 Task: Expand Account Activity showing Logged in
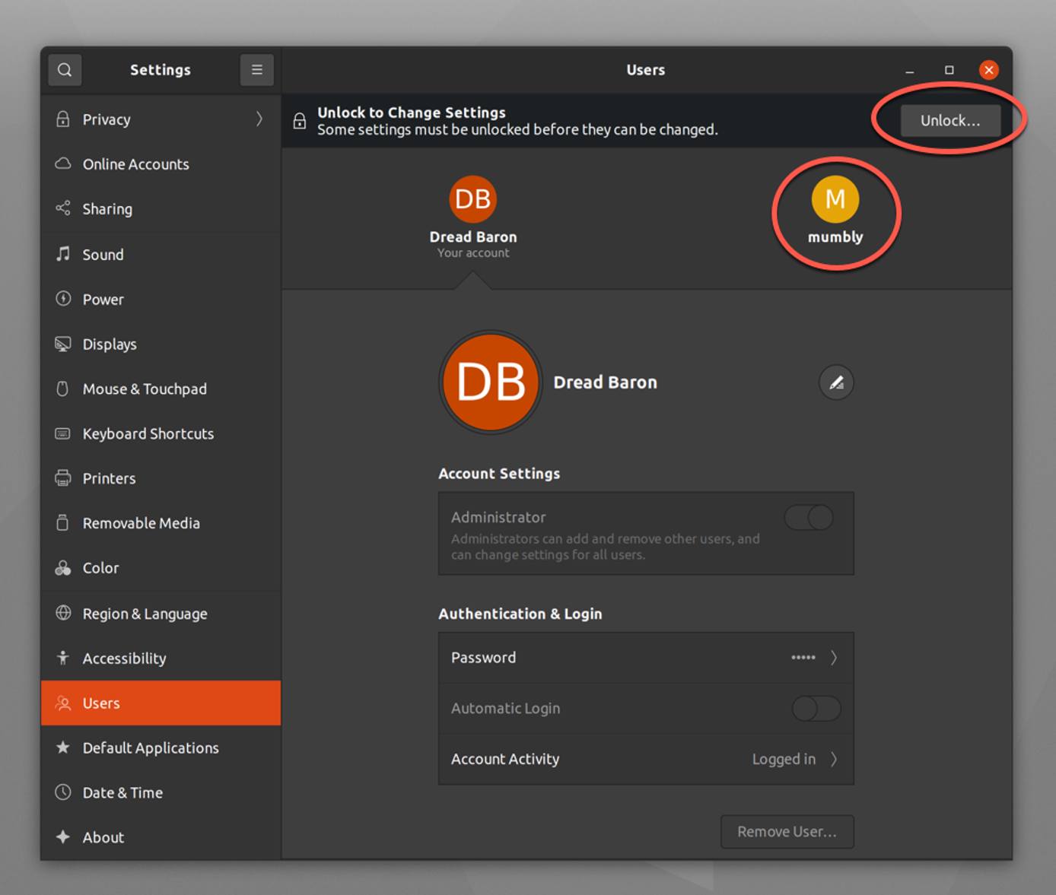click(x=834, y=758)
